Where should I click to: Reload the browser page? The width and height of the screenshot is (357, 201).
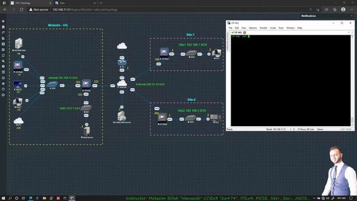(21, 9)
